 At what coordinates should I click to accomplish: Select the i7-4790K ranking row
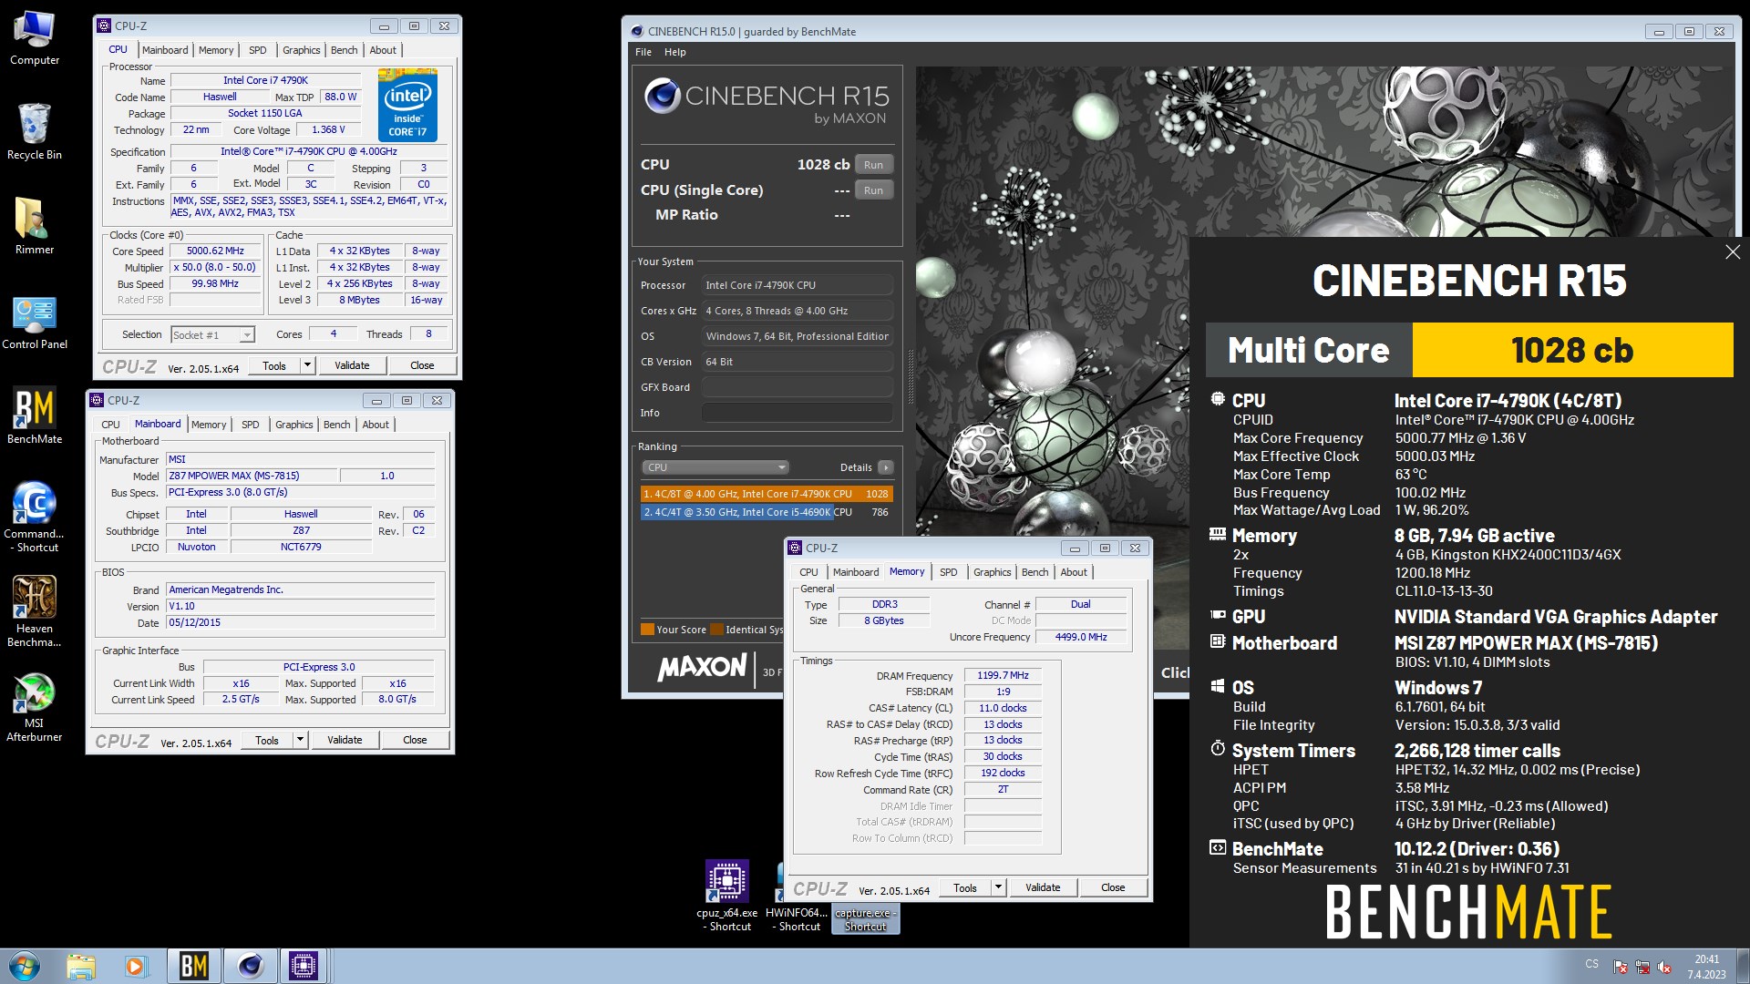(x=767, y=494)
